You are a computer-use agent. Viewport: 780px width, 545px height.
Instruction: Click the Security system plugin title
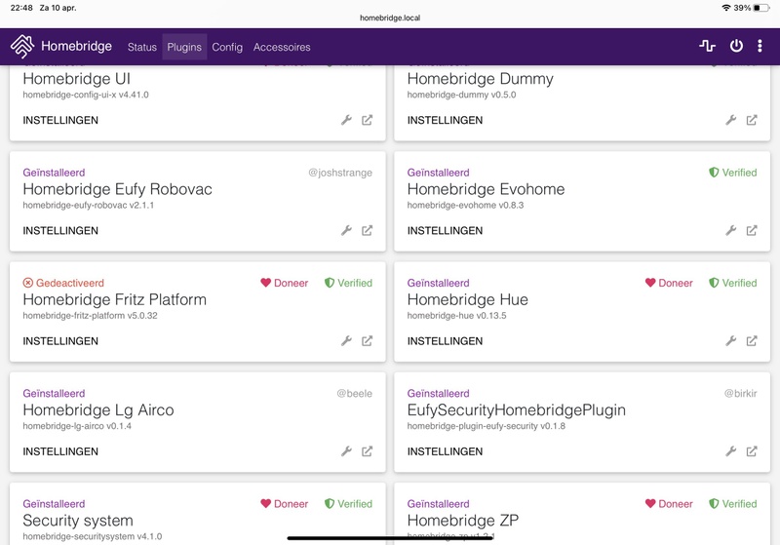click(x=78, y=521)
